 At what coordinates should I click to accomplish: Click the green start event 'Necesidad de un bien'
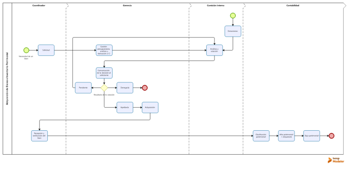tap(26, 50)
